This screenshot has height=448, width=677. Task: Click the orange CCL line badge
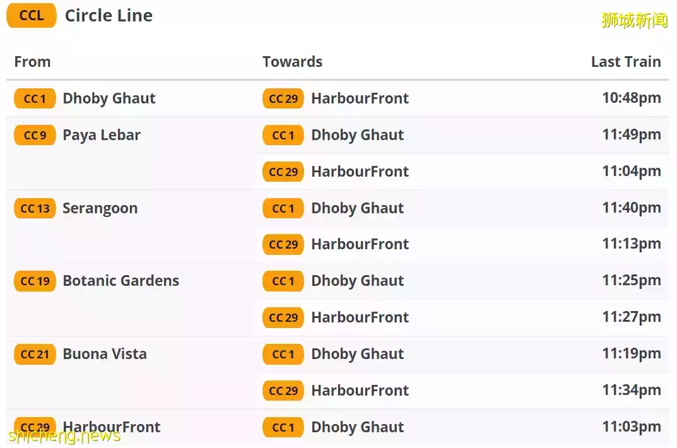tap(32, 16)
